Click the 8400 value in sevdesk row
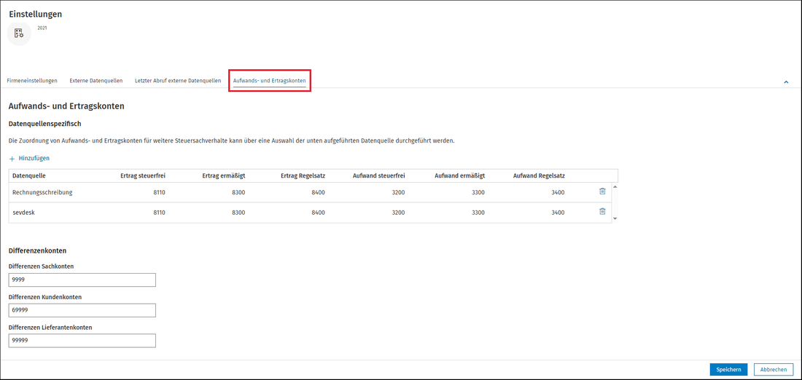 pos(319,212)
